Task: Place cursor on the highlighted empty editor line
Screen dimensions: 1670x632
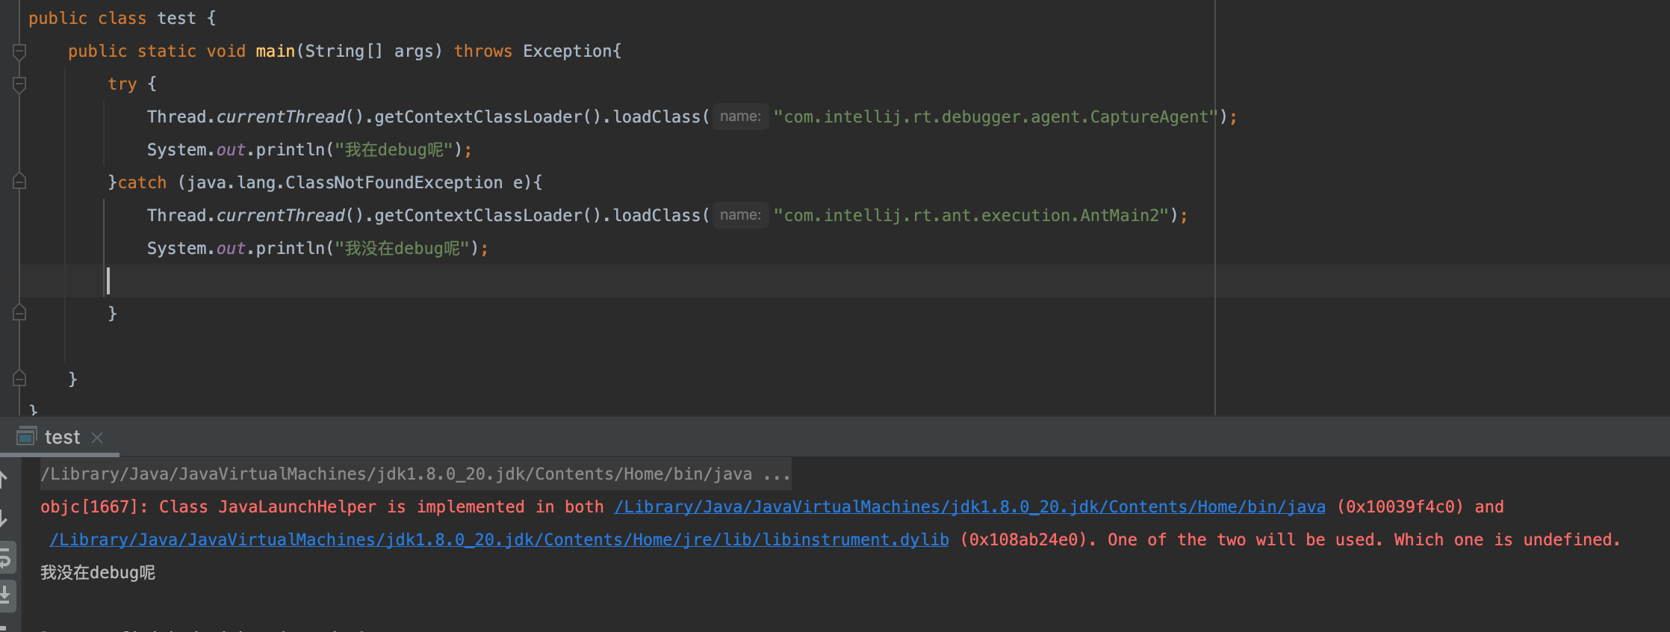Action: coord(844,281)
